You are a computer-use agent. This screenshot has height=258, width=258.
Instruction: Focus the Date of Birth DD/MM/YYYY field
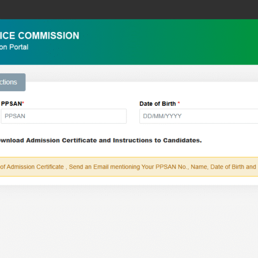point(199,116)
